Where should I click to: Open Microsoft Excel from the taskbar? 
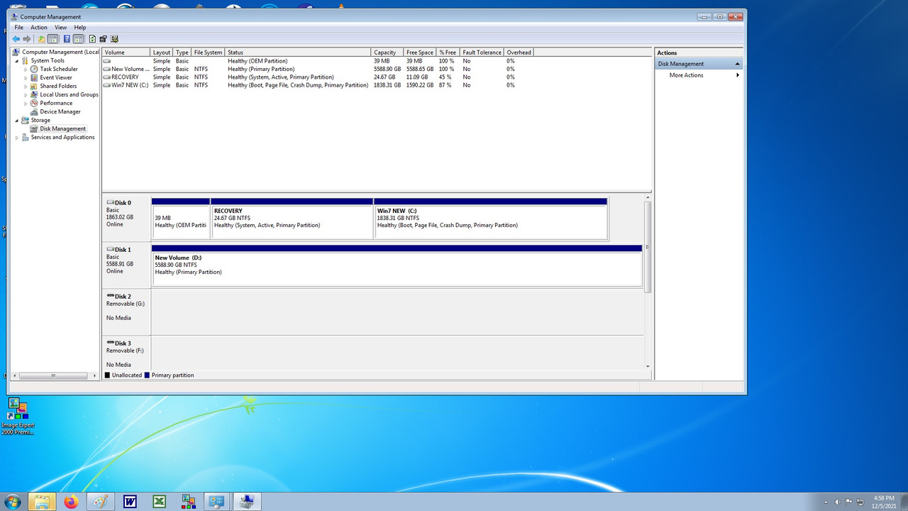coord(160,502)
